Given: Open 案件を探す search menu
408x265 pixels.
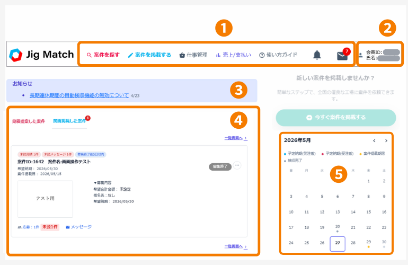Looking at the screenshot, I should (x=103, y=55).
